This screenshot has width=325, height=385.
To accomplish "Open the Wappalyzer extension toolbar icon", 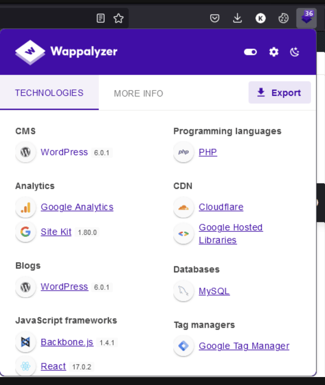I will [x=307, y=18].
